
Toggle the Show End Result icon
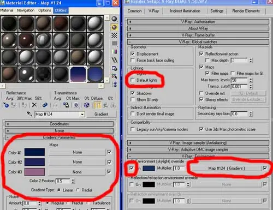[x=97, y=105]
